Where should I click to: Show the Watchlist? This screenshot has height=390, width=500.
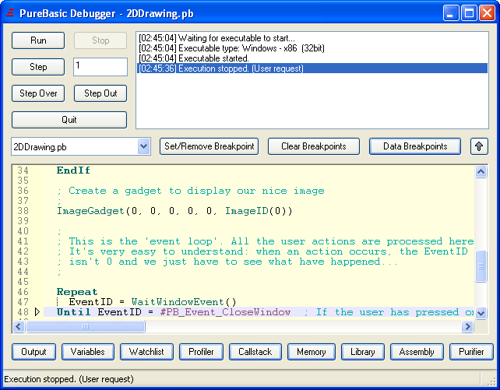[x=146, y=352]
